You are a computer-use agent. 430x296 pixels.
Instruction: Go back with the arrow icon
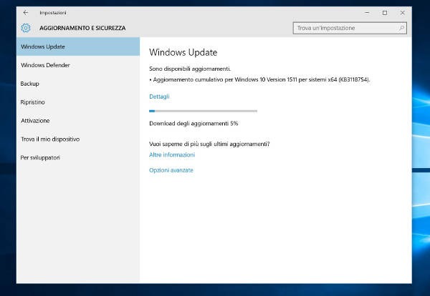(26, 13)
